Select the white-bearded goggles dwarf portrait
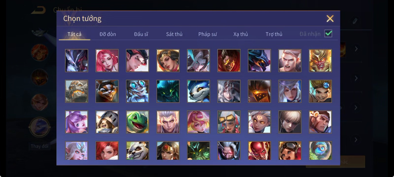This screenshot has height=177, width=394. point(137,91)
